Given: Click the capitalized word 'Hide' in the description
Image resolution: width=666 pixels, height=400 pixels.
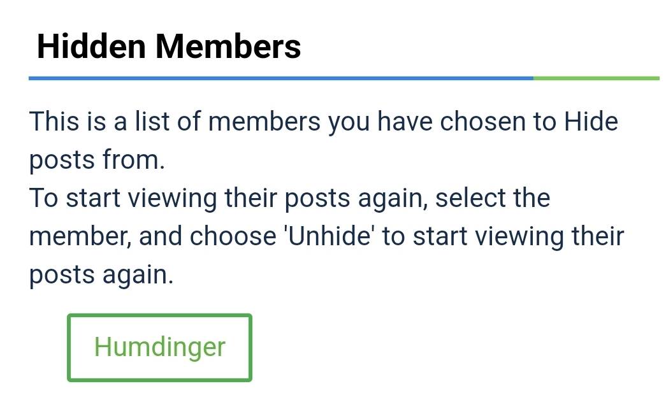Looking at the screenshot, I should point(591,121).
